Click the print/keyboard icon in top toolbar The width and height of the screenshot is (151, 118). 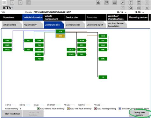click(114, 2)
